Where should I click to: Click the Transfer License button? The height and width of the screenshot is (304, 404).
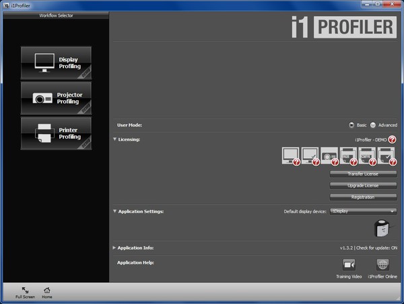[364, 174]
